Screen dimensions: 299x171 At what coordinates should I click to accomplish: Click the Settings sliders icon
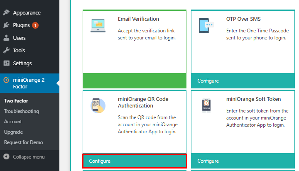tap(6, 63)
